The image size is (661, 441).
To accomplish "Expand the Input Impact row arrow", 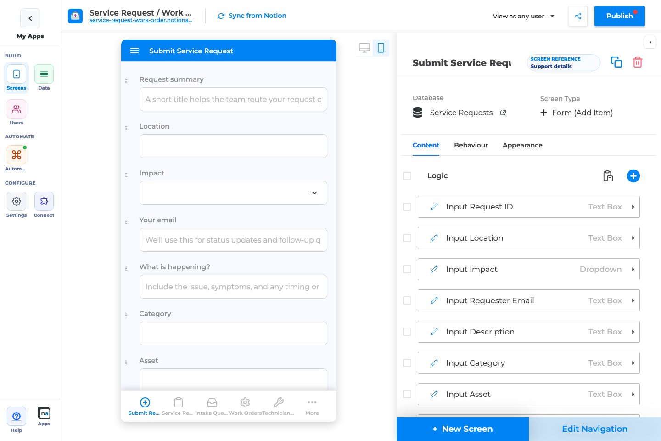I will 633,270.
